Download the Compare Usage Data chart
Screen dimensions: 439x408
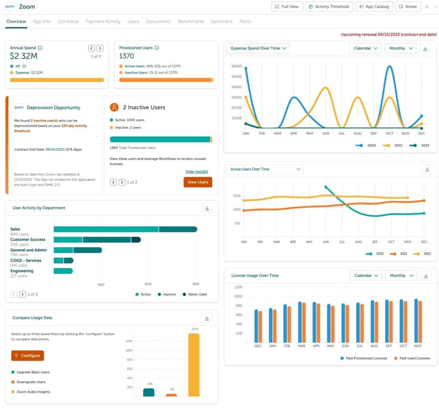[207, 318]
